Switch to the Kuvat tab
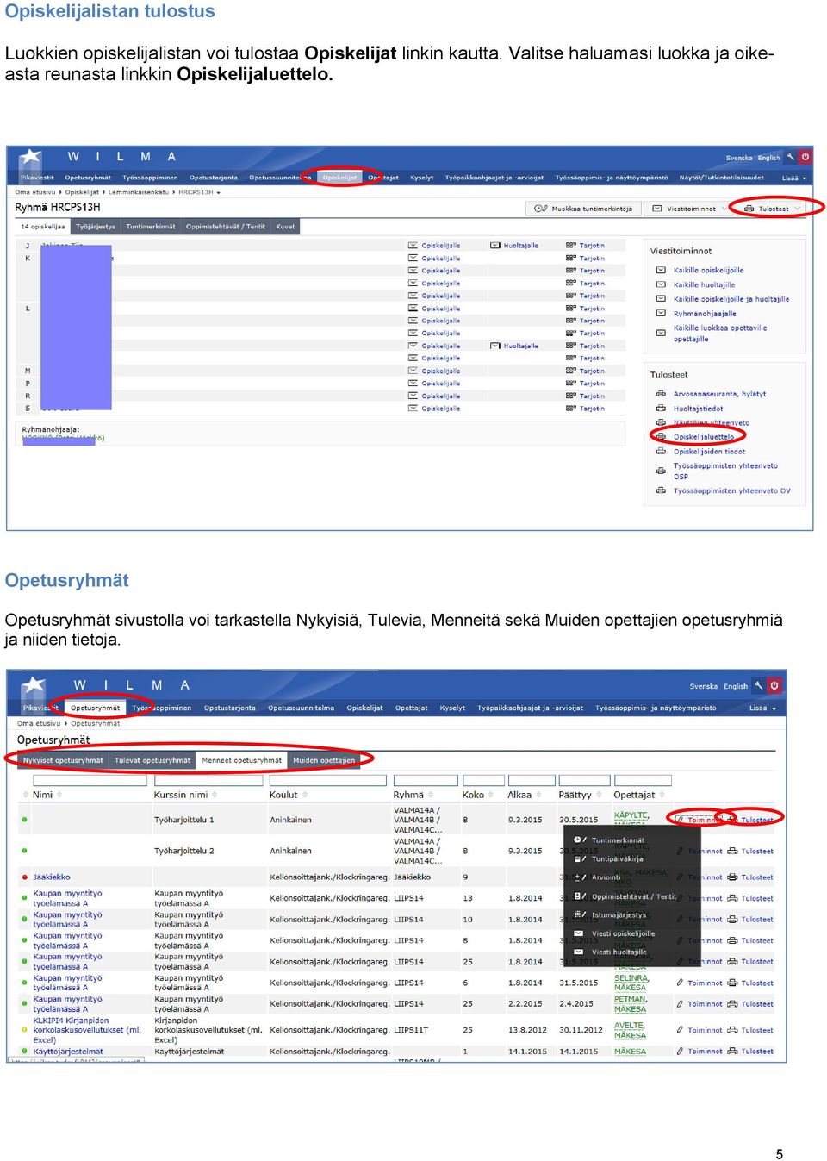Viewport: 827px width, 1161px height. pyautogui.click(x=285, y=227)
